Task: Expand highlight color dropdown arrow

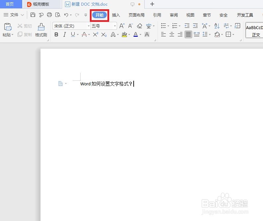Action: click(129, 35)
